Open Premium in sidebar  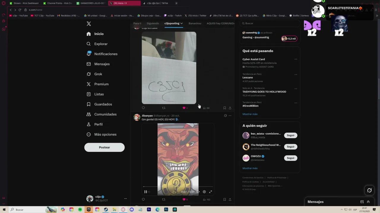(x=97, y=84)
